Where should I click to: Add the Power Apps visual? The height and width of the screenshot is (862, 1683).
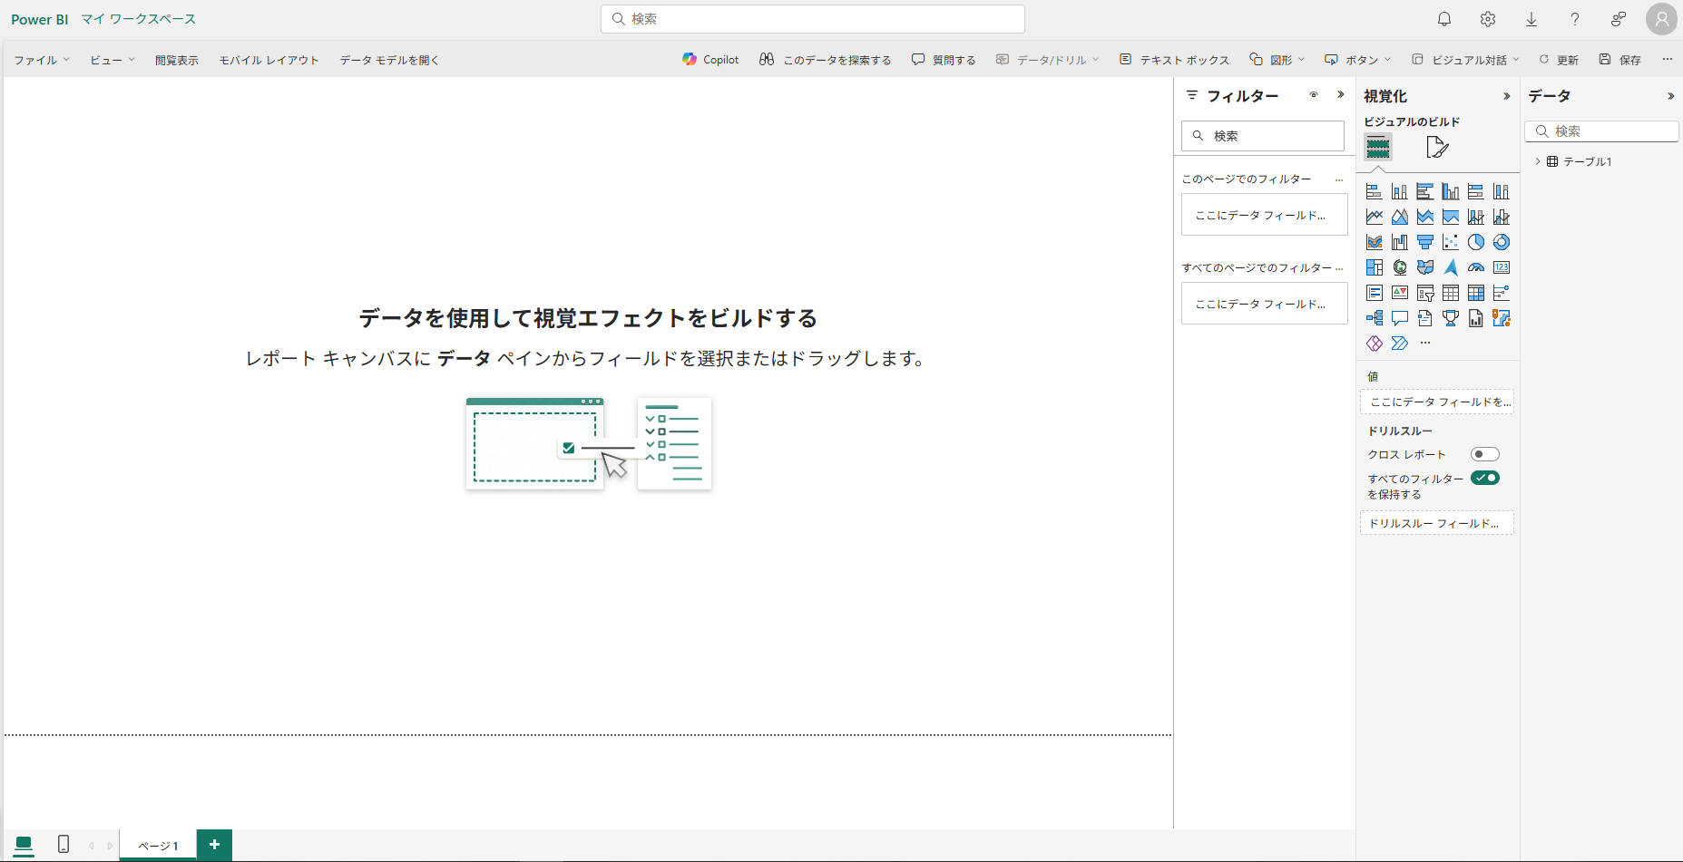pos(1375,344)
